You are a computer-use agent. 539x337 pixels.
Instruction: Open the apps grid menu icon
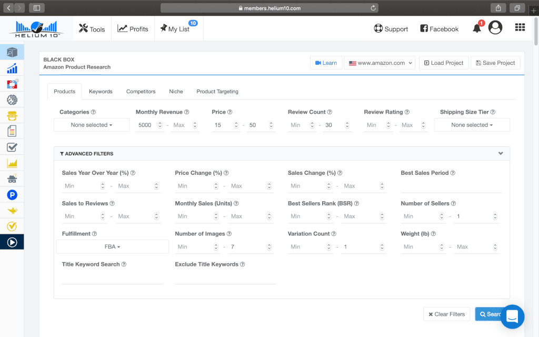tap(520, 28)
